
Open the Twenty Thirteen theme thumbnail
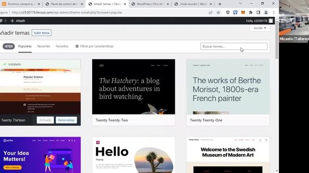click(40, 92)
